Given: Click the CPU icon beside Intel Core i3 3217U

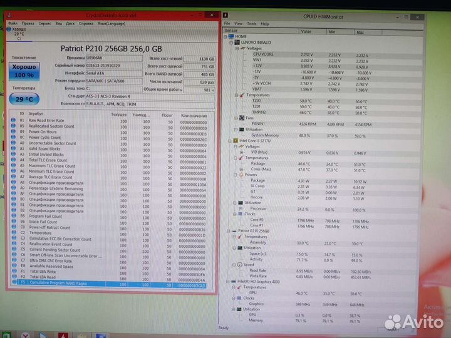Looking at the screenshot, I should click(x=236, y=141).
